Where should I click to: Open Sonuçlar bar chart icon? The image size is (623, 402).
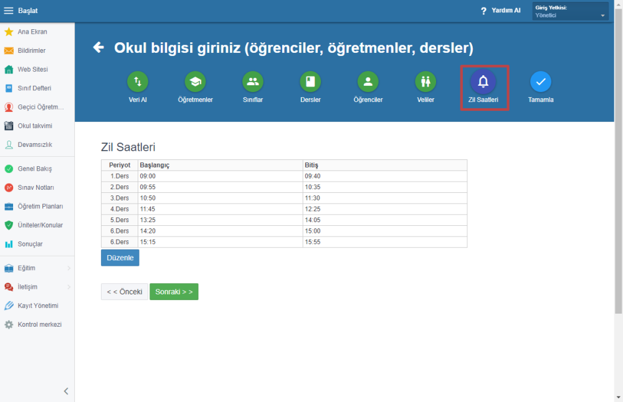click(x=9, y=244)
